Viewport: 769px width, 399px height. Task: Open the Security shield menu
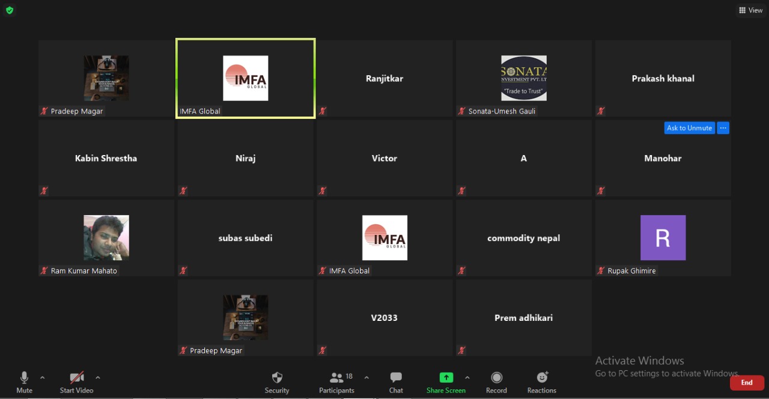click(277, 382)
